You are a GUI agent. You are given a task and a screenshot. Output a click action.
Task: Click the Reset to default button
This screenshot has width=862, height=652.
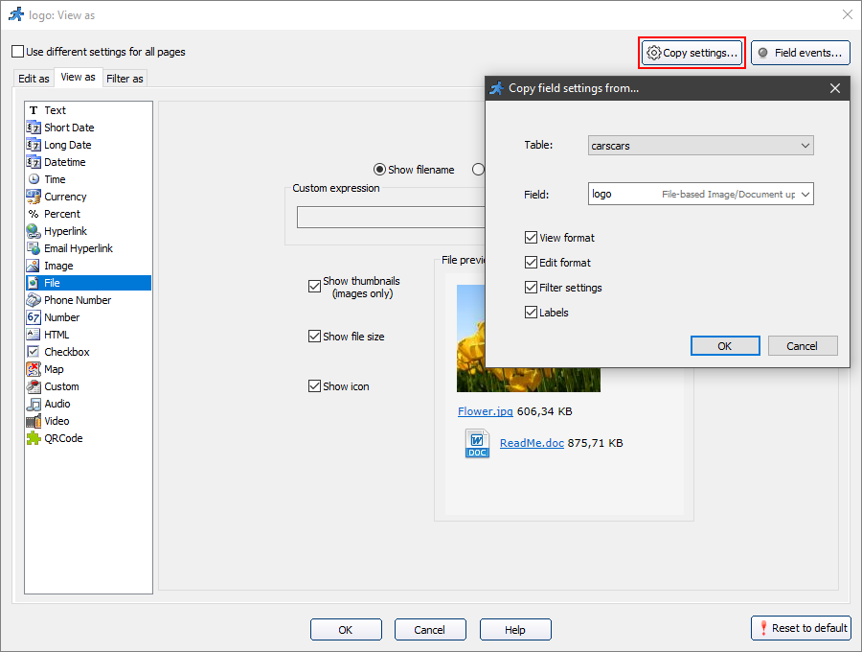click(801, 628)
